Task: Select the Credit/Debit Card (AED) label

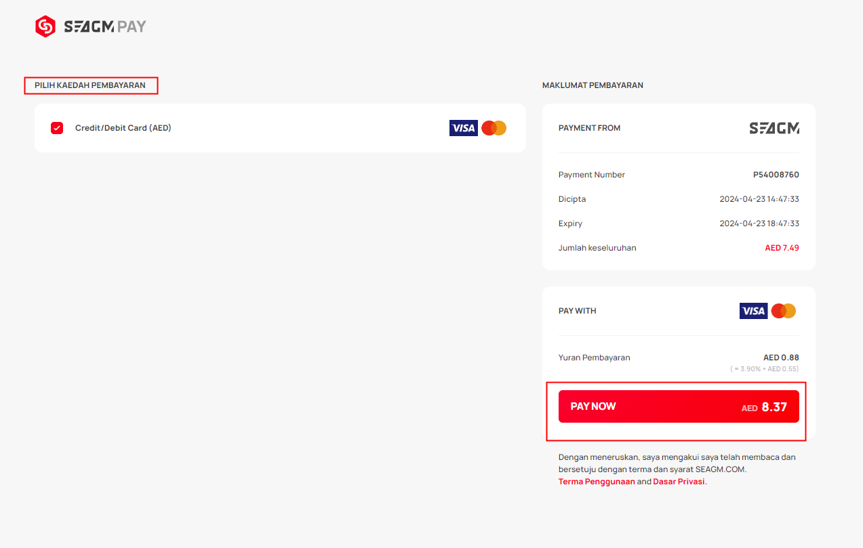Action: click(x=123, y=128)
